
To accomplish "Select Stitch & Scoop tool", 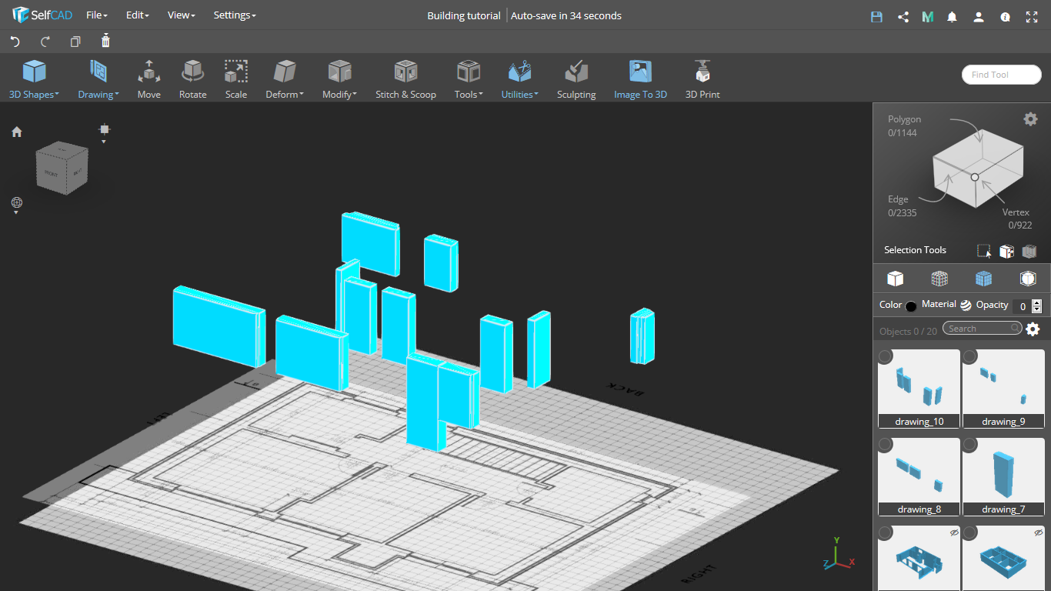I will click(405, 80).
